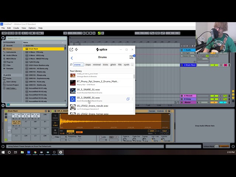Copy SR_3_SNARE_01.wav with the blue copy icon
236x177 pixels.
[x=128, y=99]
